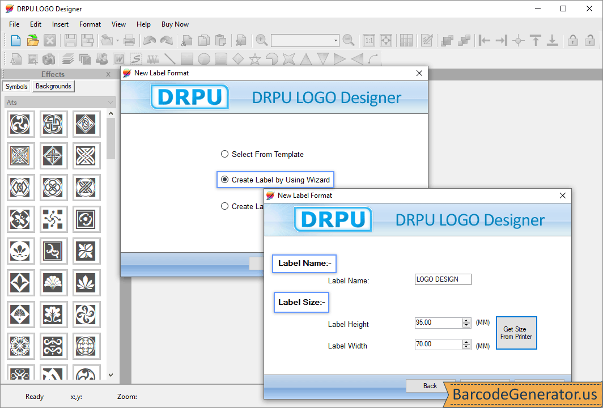The height and width of the screenshot is (408, 603).
Task: Open a file with the folder icon
Action: 33,40
